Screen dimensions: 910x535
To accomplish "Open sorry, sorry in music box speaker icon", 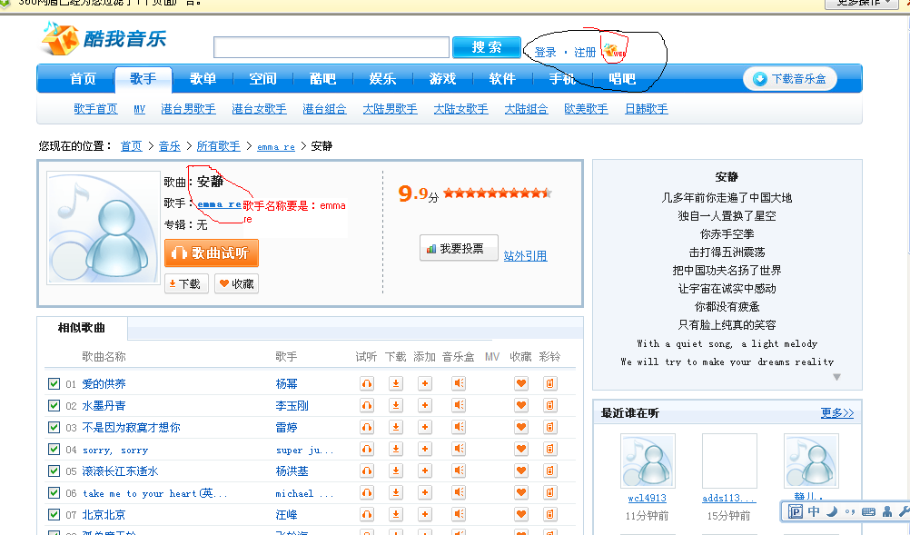I will click(459, 449).
